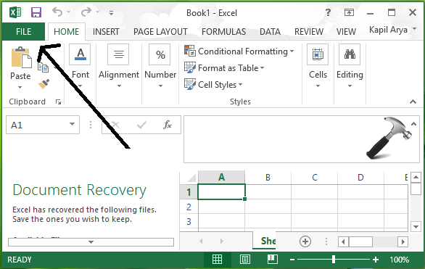Click the Format Painter brush icon
The height and width of the screenshot is (269, 425).
tap(44, 84)
